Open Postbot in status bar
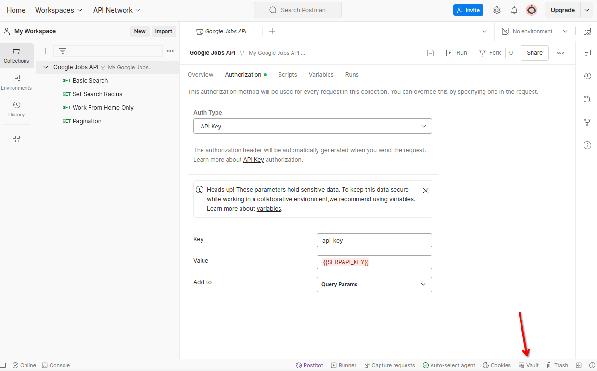This screenshot has width=597, height=371. point(309,365)
